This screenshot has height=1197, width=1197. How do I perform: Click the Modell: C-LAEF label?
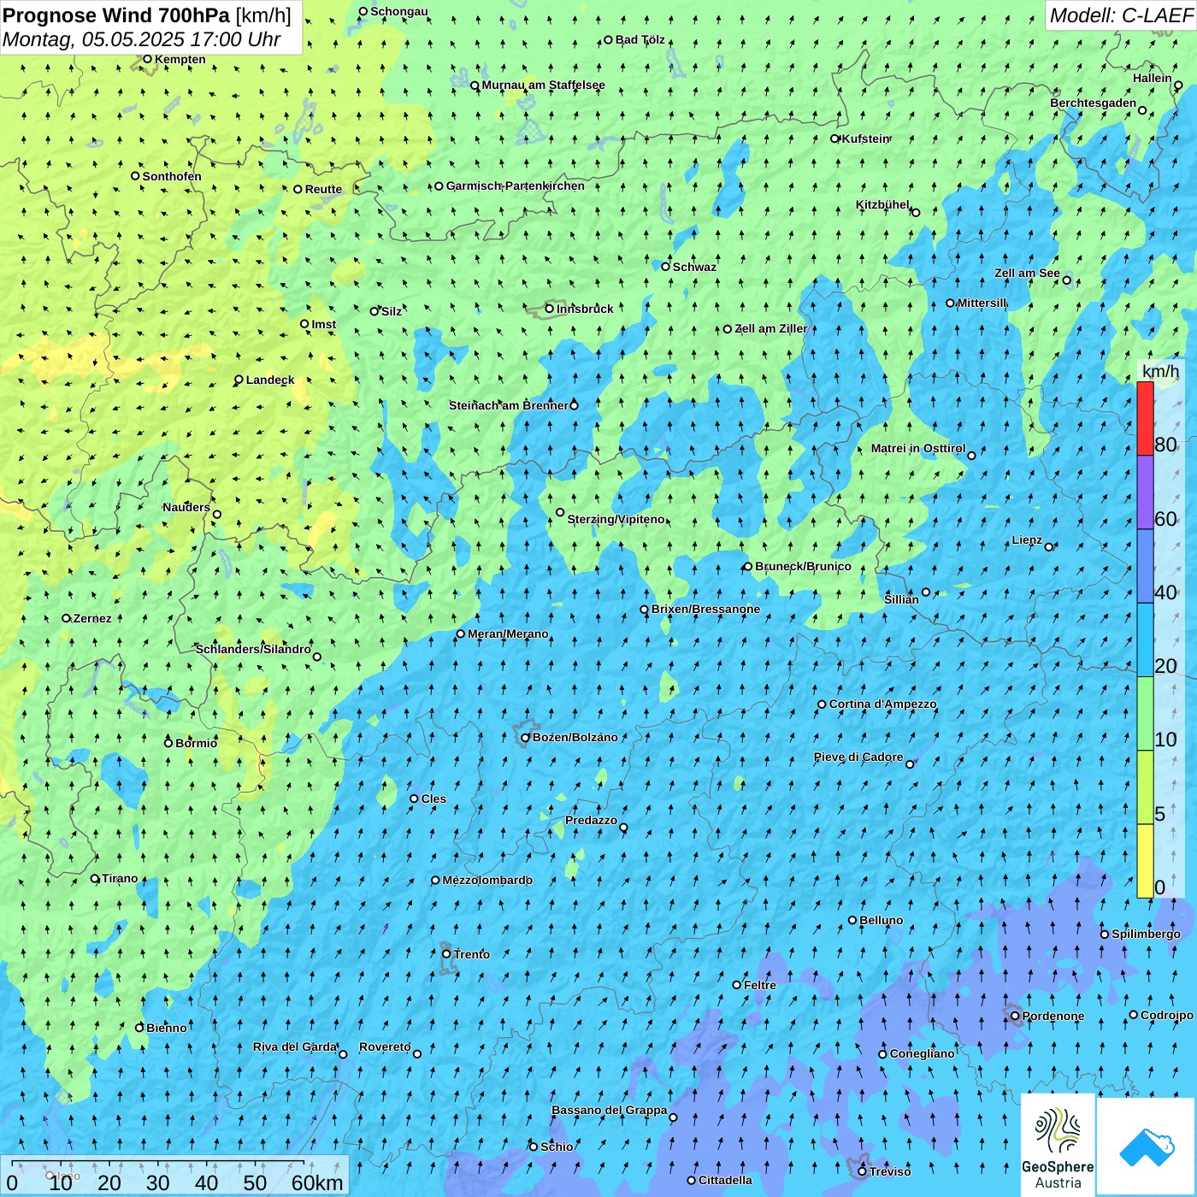pyautogui.click(x=1121, y=15)
